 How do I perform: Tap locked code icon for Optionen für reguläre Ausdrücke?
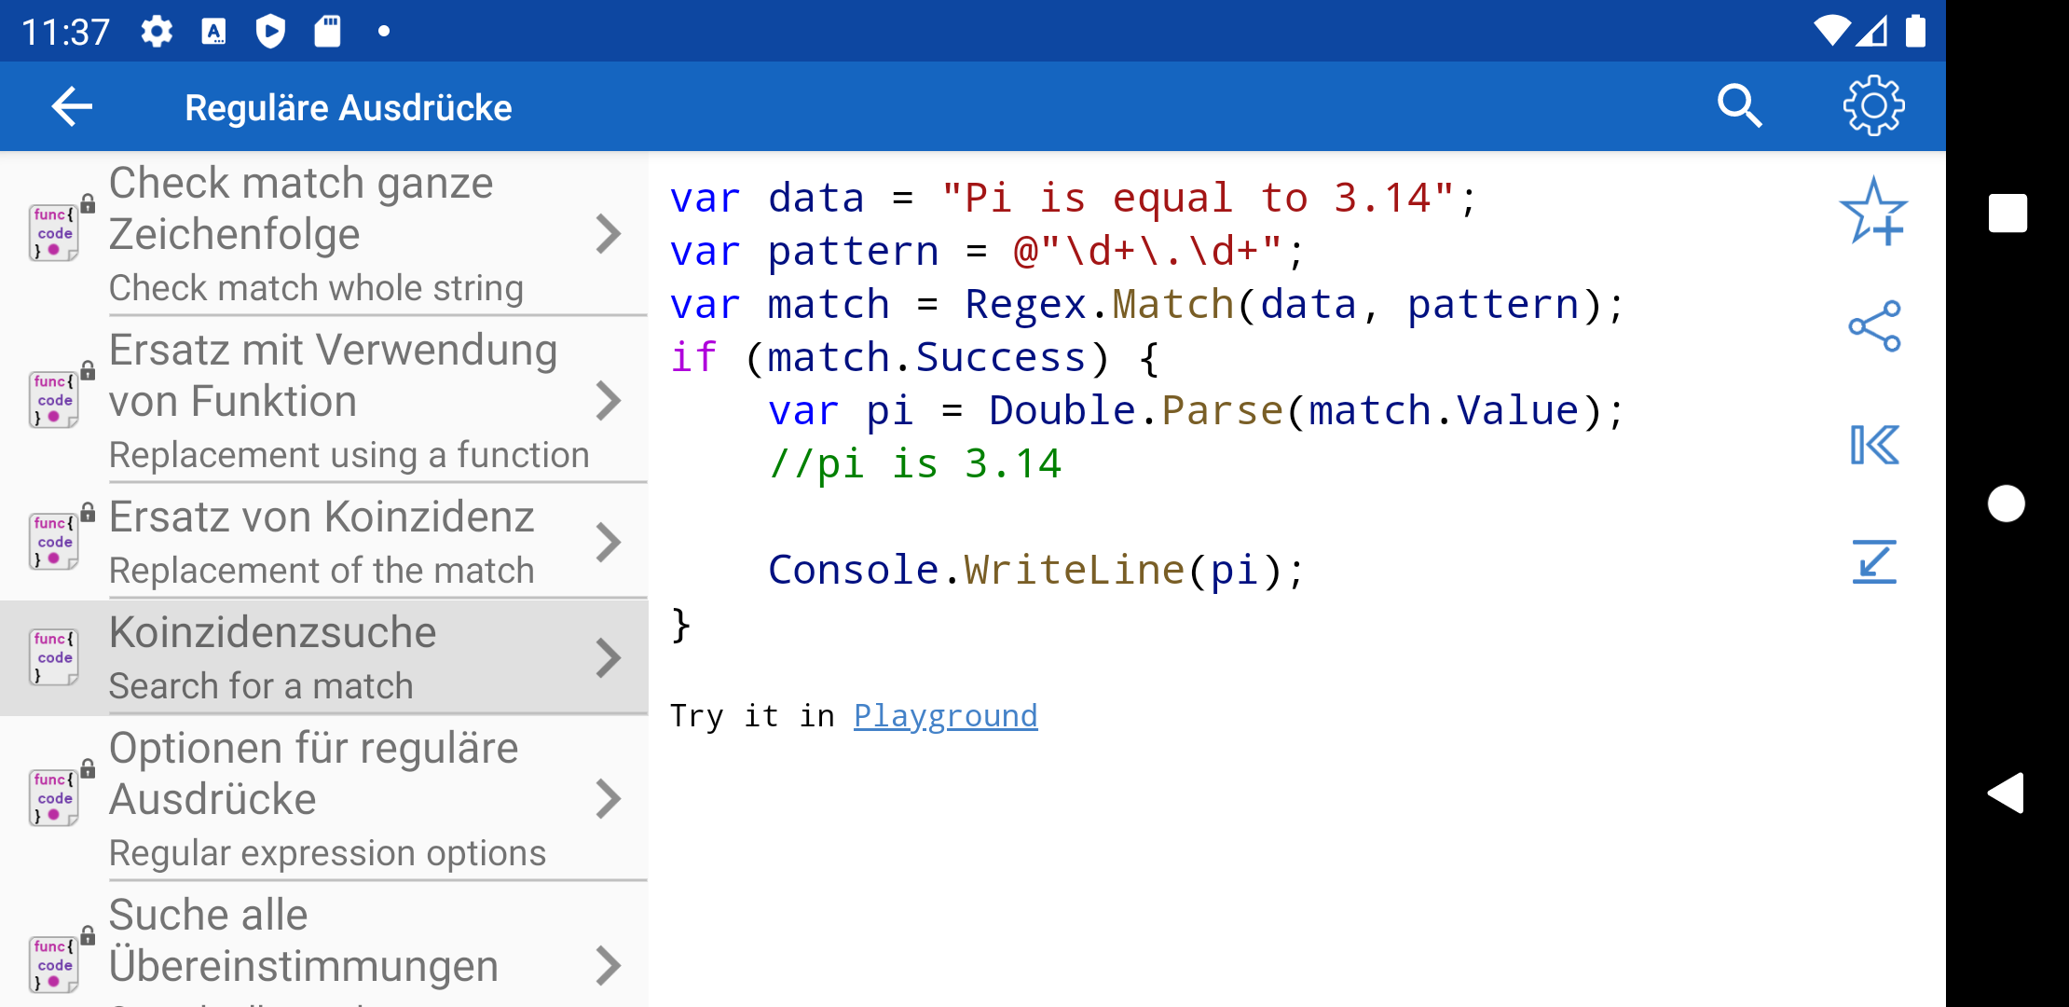(62, 794)
